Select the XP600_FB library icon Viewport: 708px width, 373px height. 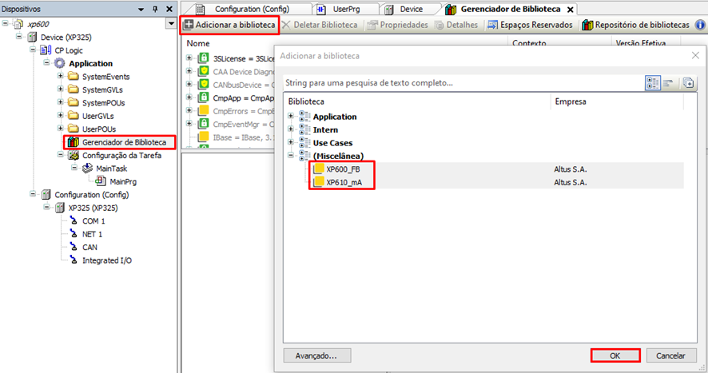coord(319,169)
